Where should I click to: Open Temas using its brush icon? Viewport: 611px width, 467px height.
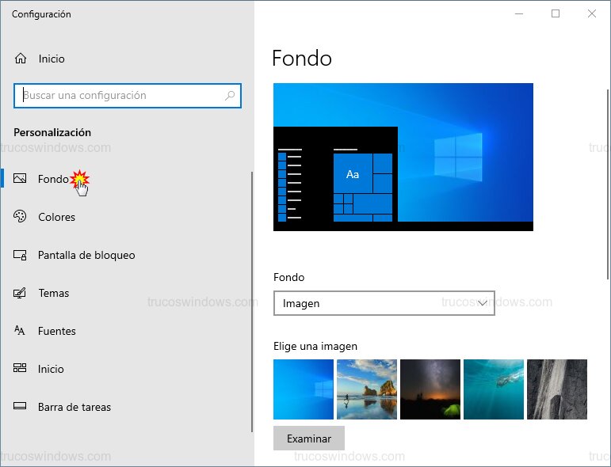[21, 293]
